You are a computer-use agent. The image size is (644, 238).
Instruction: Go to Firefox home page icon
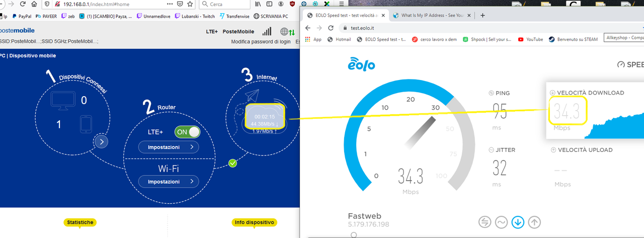point(34,4)
